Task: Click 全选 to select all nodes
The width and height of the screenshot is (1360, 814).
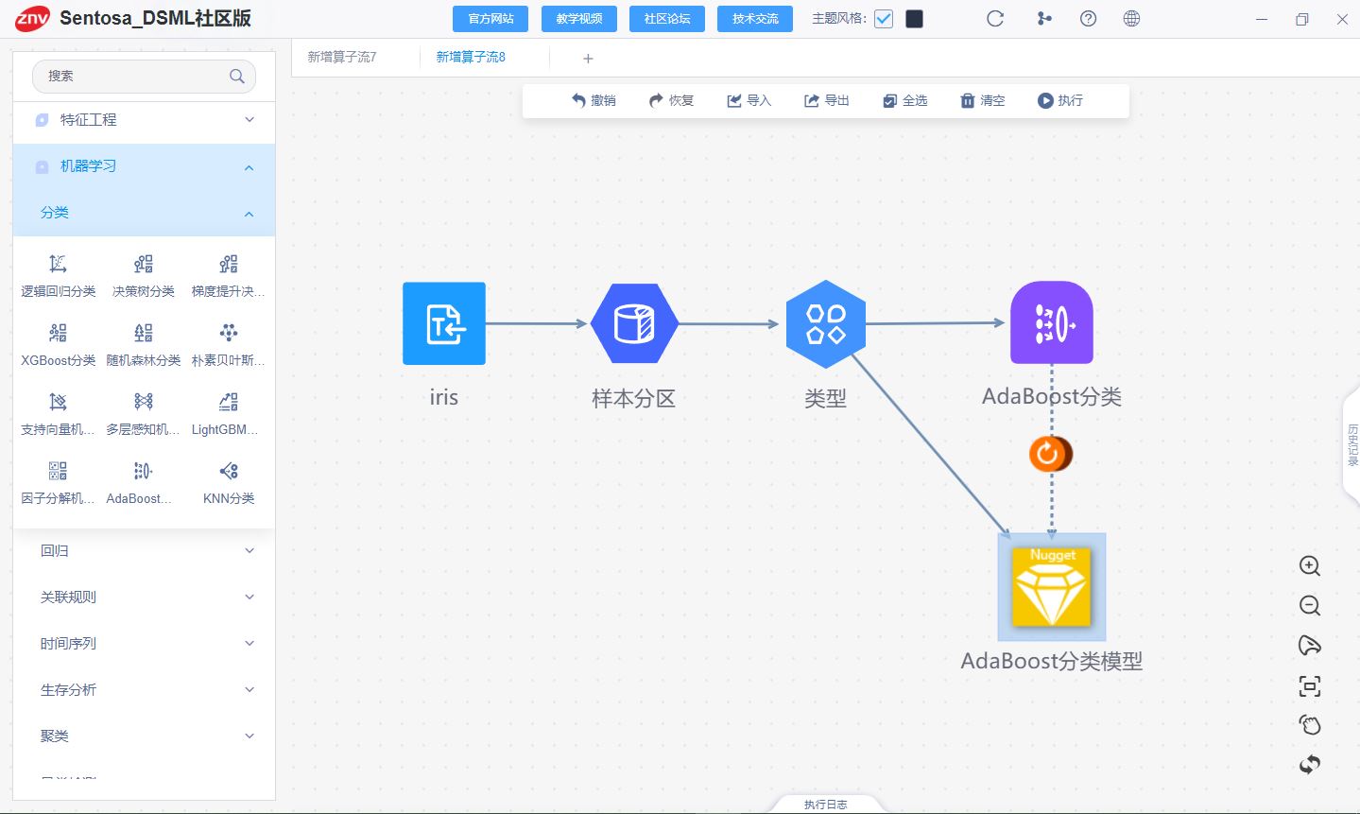Action: 904,100
